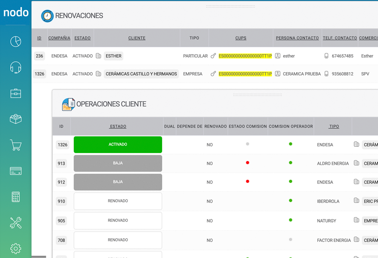Select operation ID 1326 in Operaciones Cliente
Screen dimensions: 378x258
click(62, 145)
